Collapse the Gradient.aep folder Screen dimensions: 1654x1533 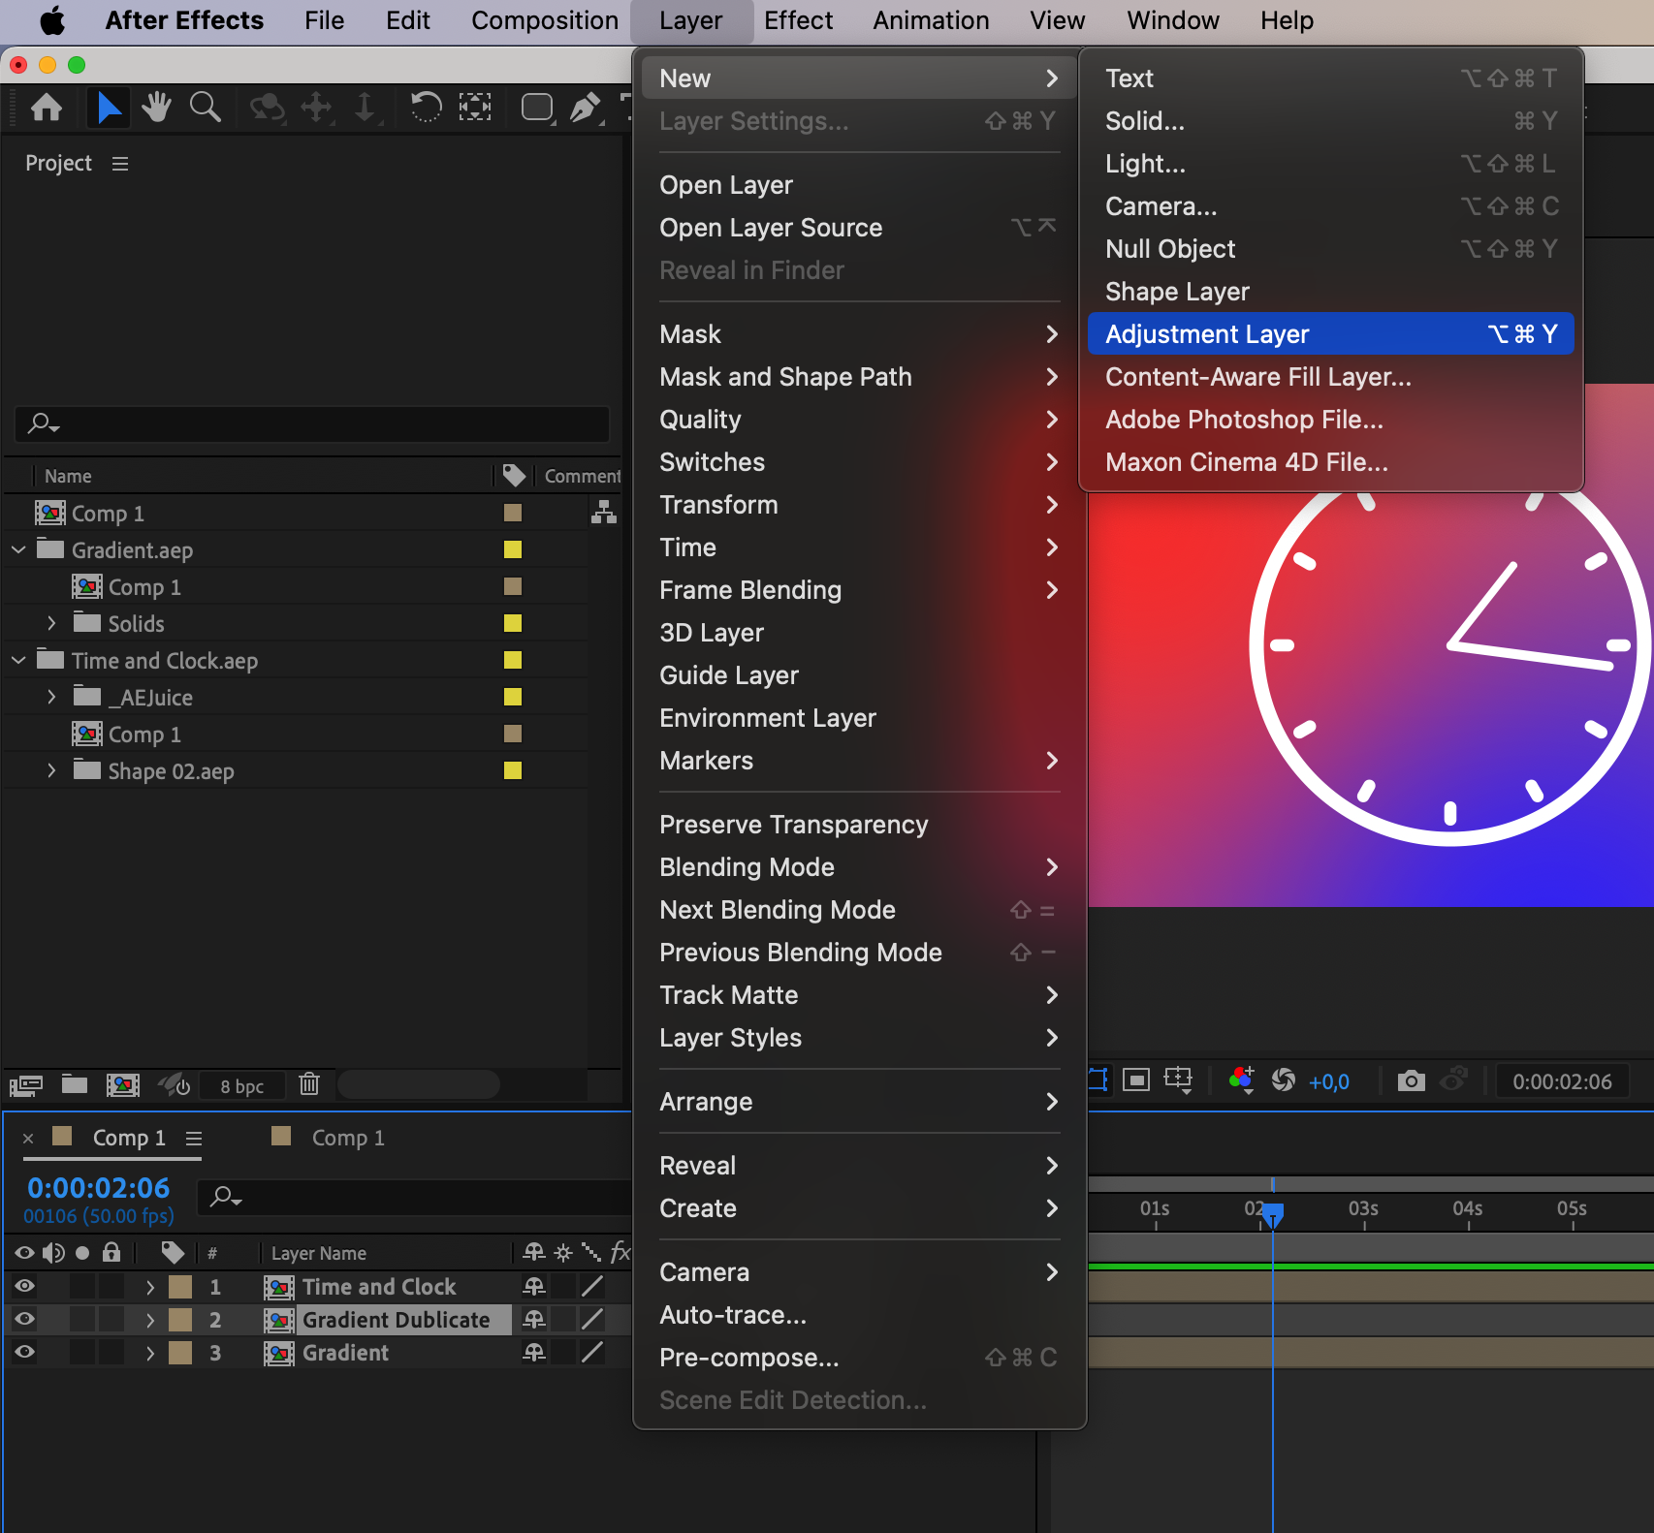click(18, 549)
